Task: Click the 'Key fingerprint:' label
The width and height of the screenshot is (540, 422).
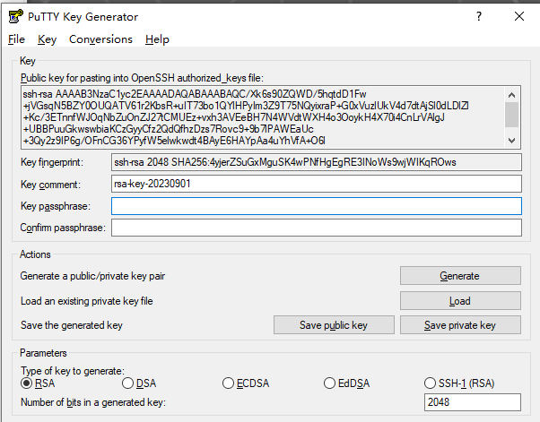Action: pos(52,162)
